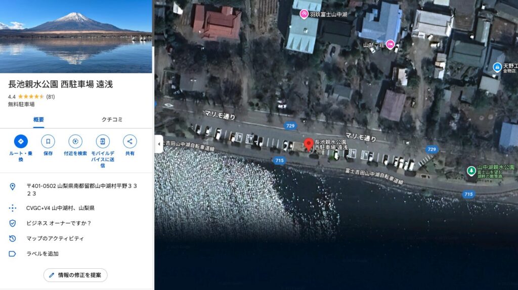
Task: Click the green 山中湖親水公園 park marker
Action: [x=471, y=171]
